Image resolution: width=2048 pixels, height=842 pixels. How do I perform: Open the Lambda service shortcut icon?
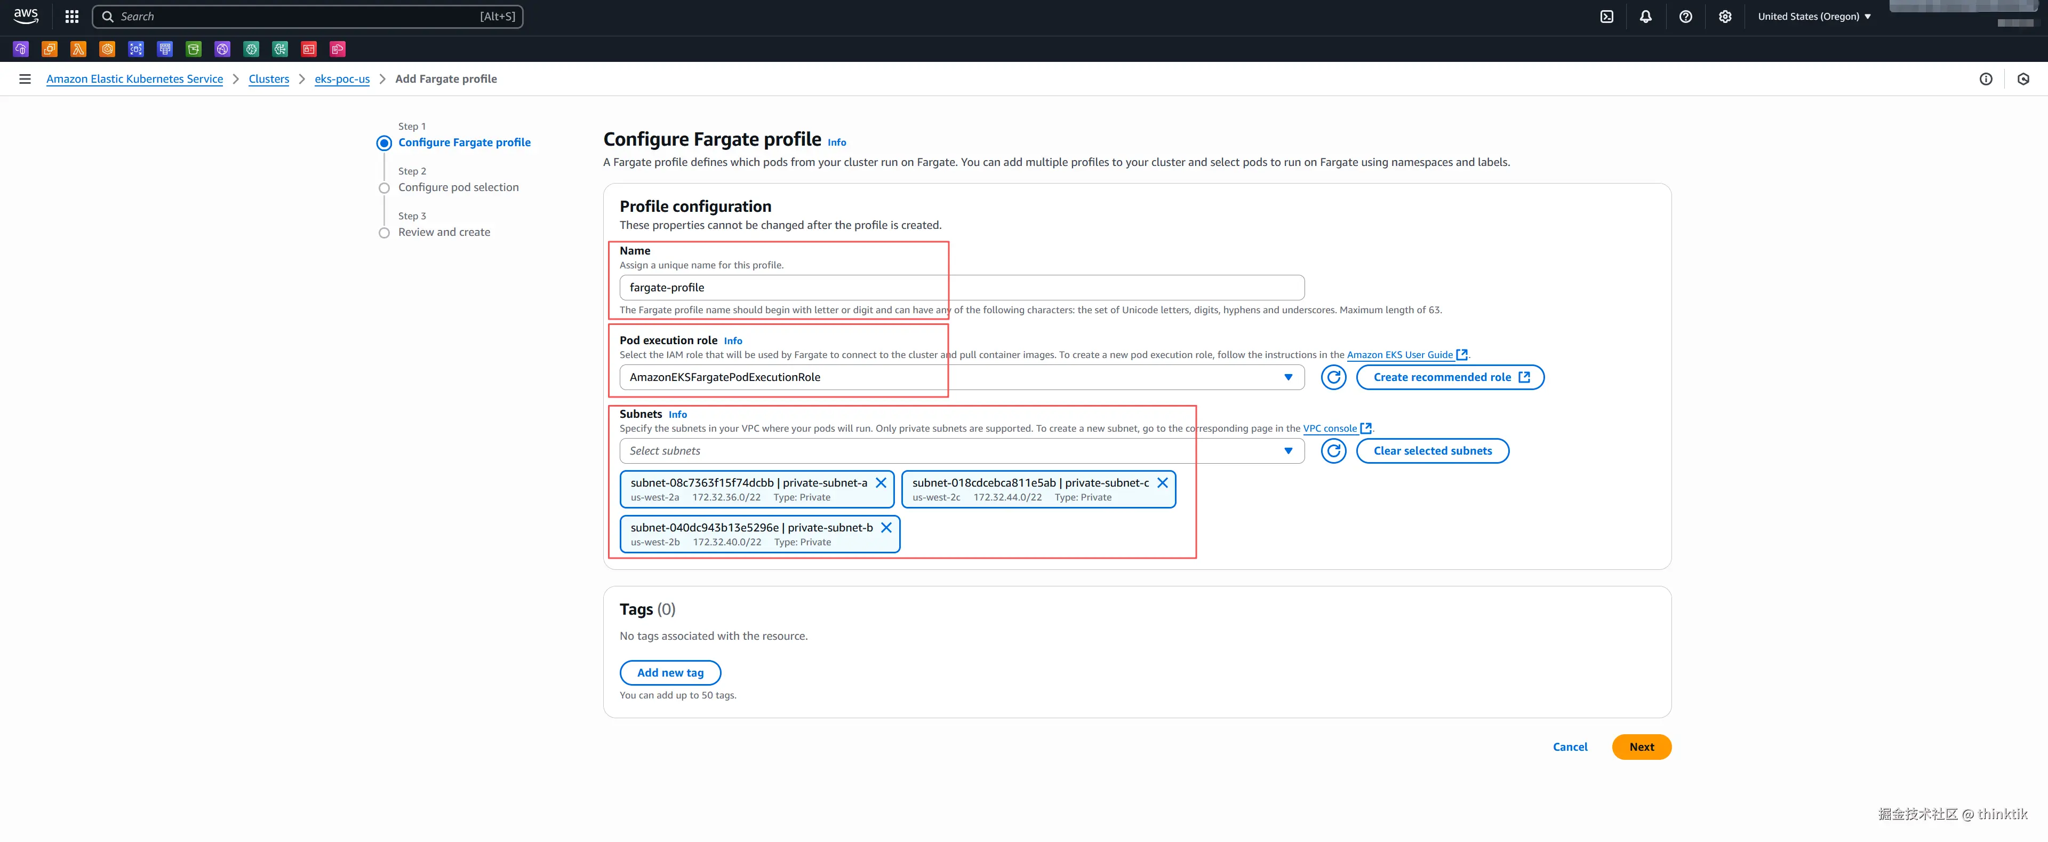click(78, 49)
